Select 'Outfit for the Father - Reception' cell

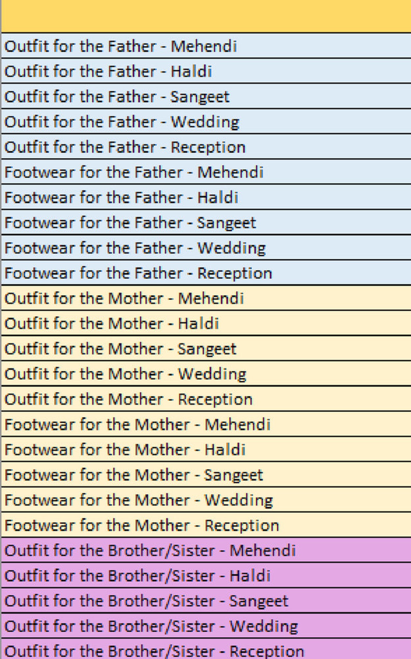(206, 147)
